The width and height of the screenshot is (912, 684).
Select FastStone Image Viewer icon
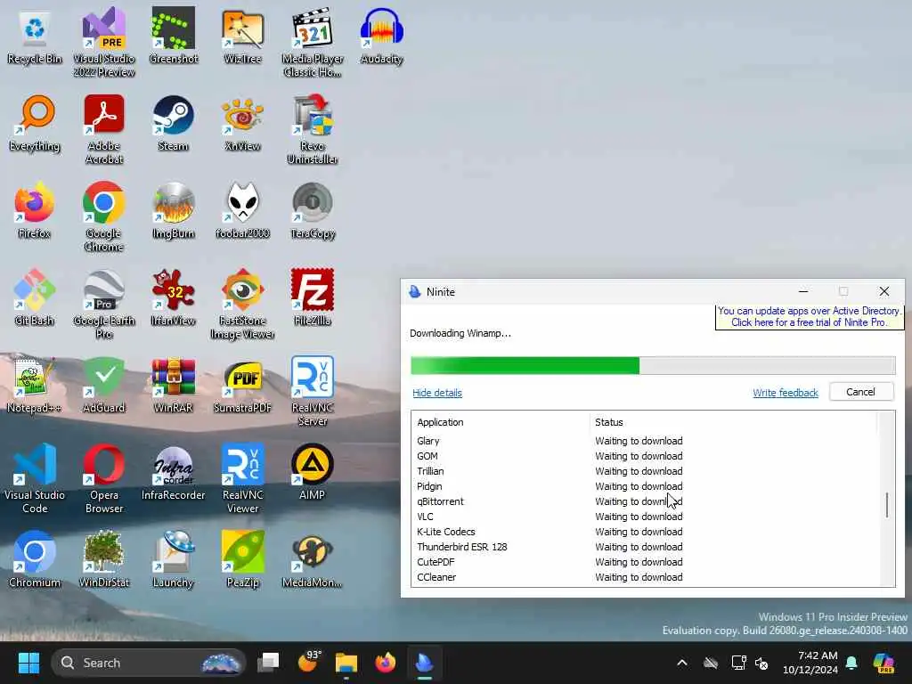pyautogui.click(x=242, y=305)
